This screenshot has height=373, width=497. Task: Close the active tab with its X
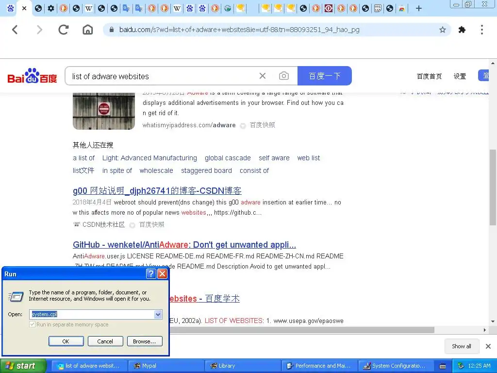(x=24, y=9)
